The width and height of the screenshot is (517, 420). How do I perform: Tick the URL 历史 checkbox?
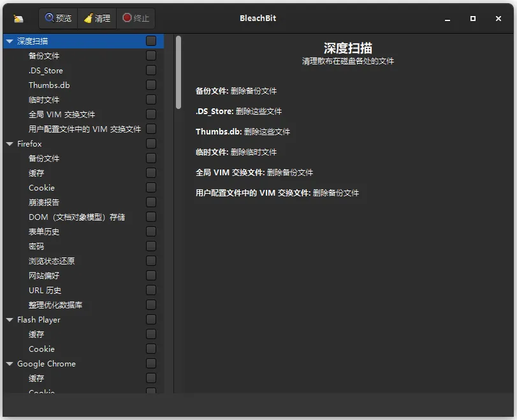point(151,290)
